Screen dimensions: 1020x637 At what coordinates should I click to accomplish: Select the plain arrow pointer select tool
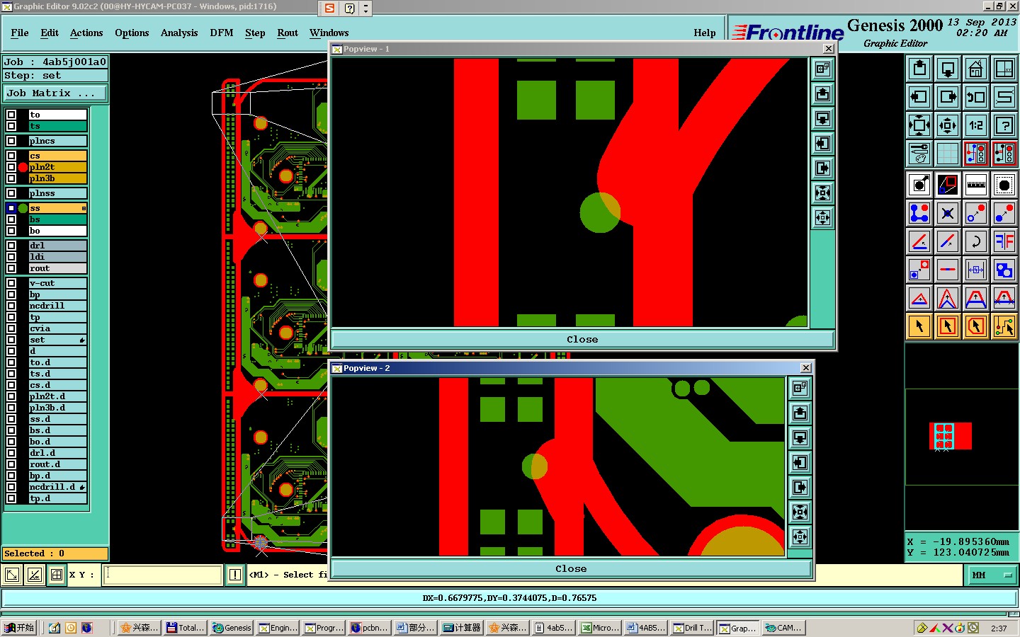click(919, 326)
